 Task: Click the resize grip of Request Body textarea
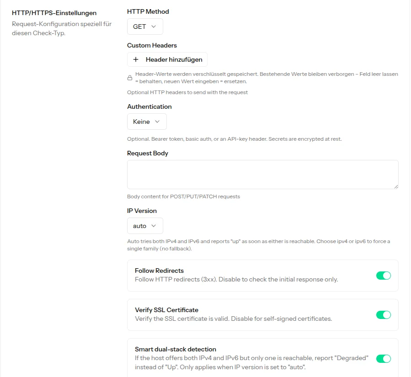(396, 186)
